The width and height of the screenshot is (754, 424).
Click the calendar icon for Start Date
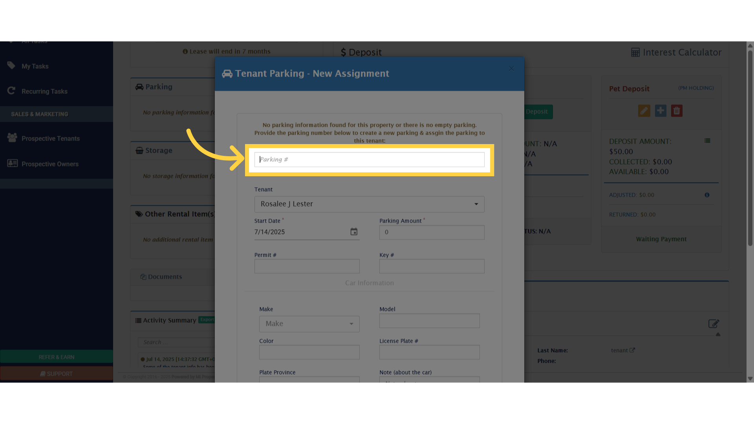coord(354,232)
